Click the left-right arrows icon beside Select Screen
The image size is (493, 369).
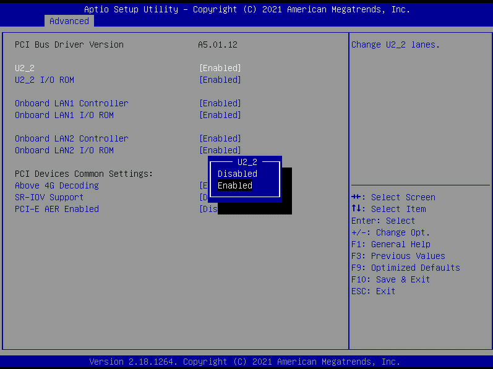pos(356,197)
